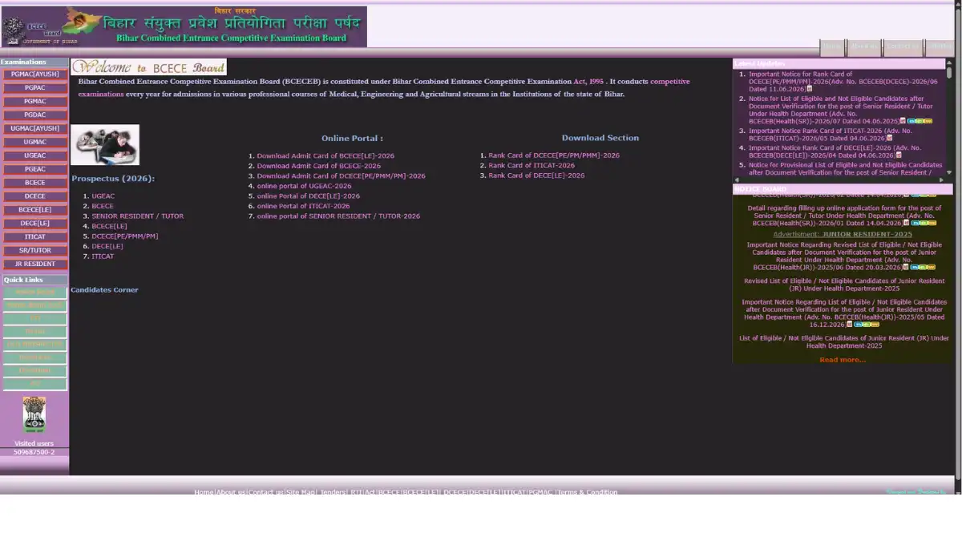Image resolution: width=962 pixels, height=541 pixels.
Task: Open online portal of SENIOR RESIDENT / TUTOR-2026
Action: pos(338,216)
